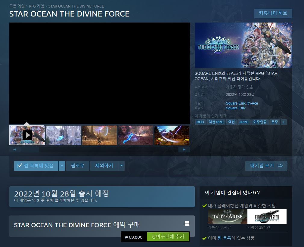Open the tri-Ace developer link
The height and width of the screenshot is (247, 304).
pos(253,103)
